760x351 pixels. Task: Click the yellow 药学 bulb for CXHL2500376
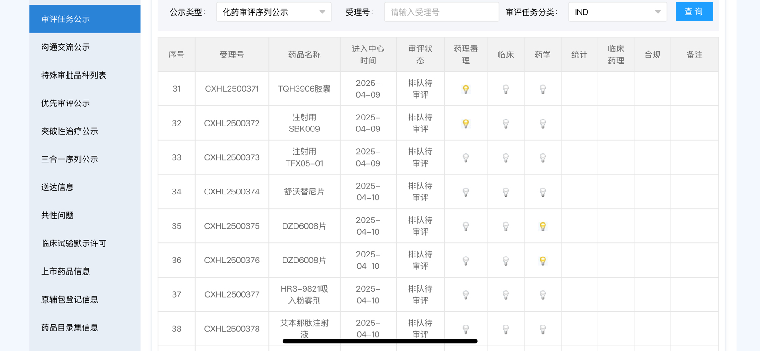543,261
